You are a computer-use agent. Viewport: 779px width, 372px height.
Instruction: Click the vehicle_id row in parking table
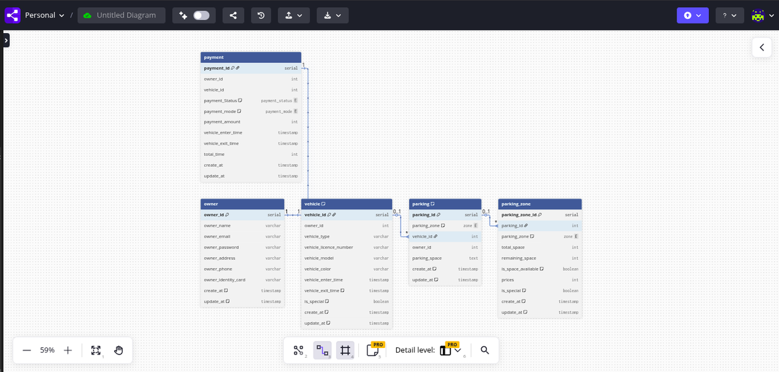[x=445, y=236]
